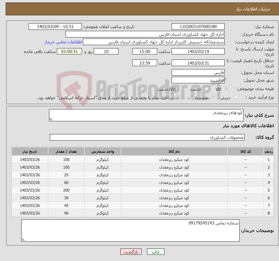Toggle the treasury-bonds payment checkbox
Viewport: 279px width, 261px height.
tap(178, 97)
